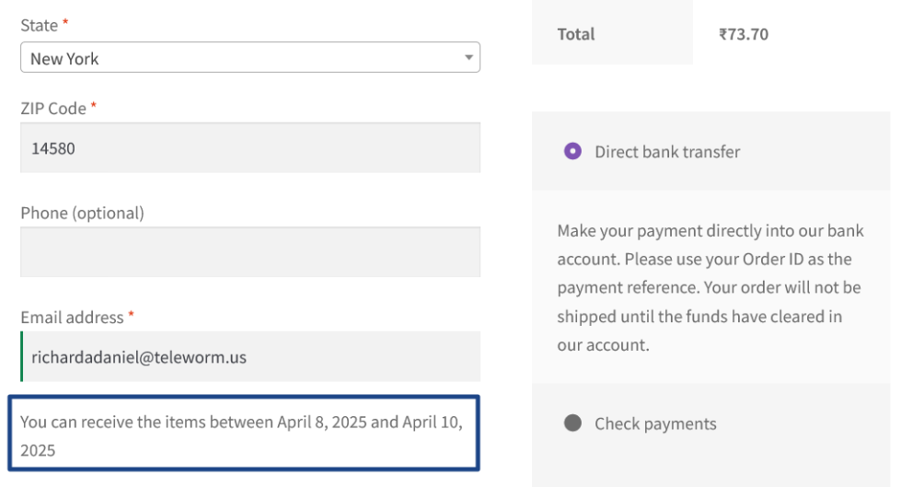Open the State dropdown showing New York
Viewport: 901px width, 487px height.
coord(239,58)
